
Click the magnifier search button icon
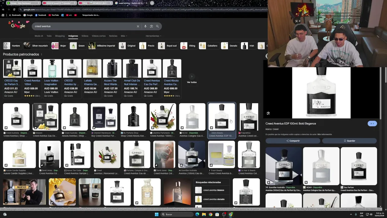coord(157,26)
